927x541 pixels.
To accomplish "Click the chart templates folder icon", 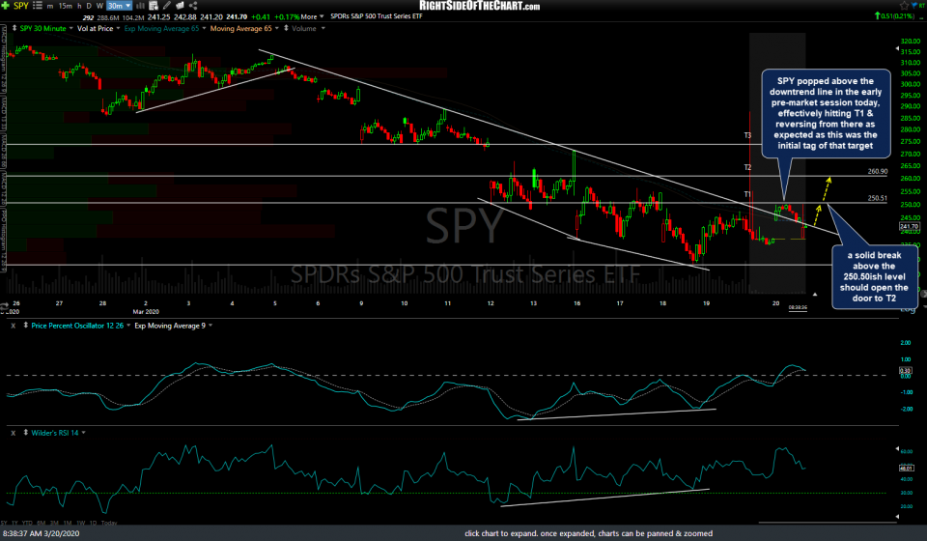I will (180, 6).
